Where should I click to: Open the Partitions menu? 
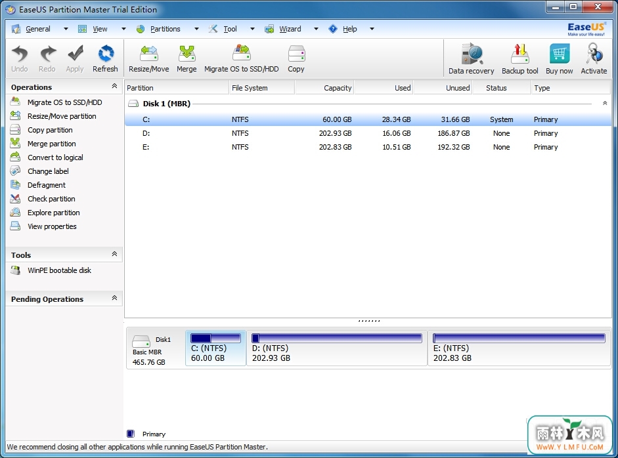165,29
